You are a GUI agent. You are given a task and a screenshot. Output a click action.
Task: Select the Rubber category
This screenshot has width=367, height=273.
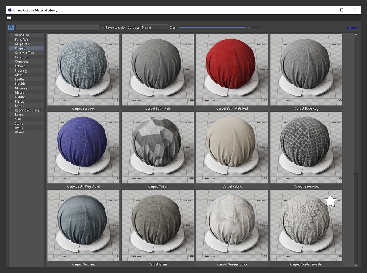(x=26, y=115)
